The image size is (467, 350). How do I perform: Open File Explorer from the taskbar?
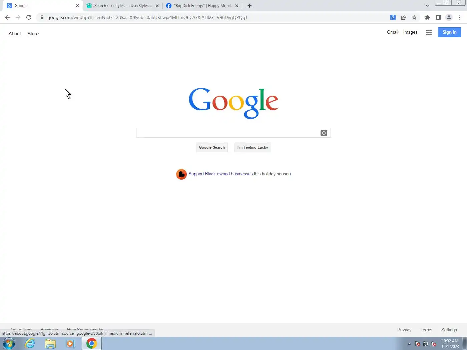click(50, 343)
